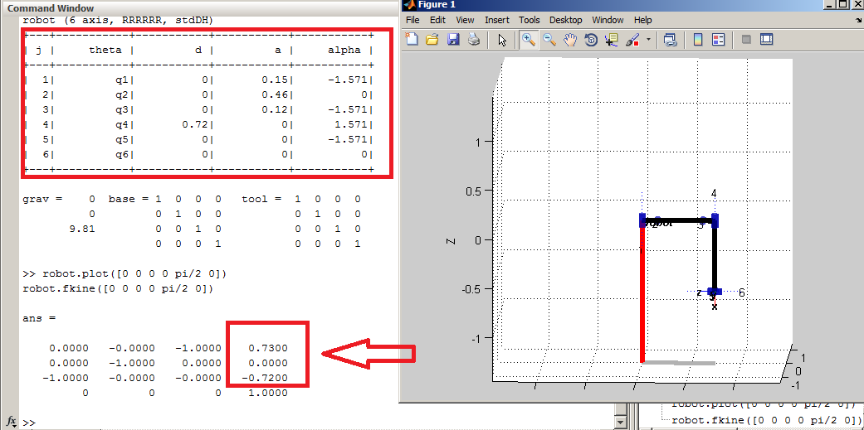Open the Tools menu

(x=529, y=20)
